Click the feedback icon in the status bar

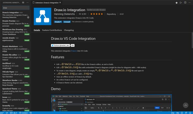coord(186,113)
